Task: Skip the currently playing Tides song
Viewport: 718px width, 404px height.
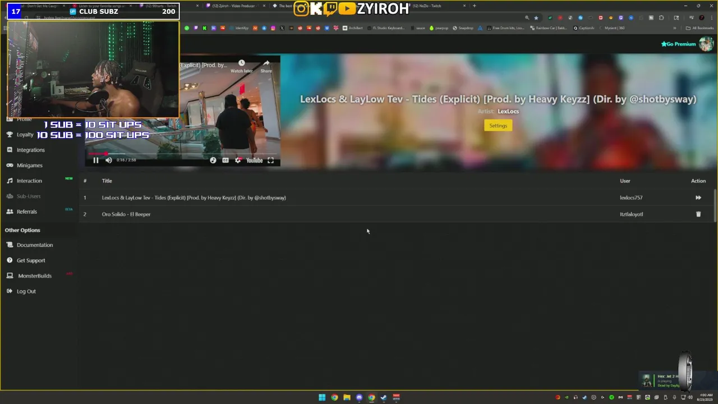Action: click(x=698, y=198)
